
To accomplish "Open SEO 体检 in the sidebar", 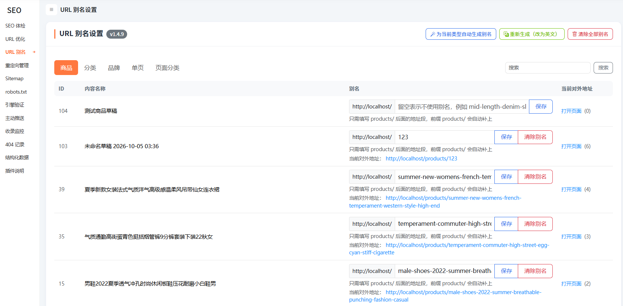I will click(15, 26).
